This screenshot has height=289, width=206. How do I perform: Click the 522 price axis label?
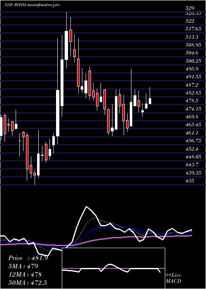[x=190, y=21]
